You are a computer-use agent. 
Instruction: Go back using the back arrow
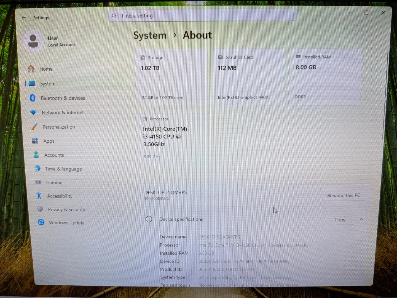24,18
